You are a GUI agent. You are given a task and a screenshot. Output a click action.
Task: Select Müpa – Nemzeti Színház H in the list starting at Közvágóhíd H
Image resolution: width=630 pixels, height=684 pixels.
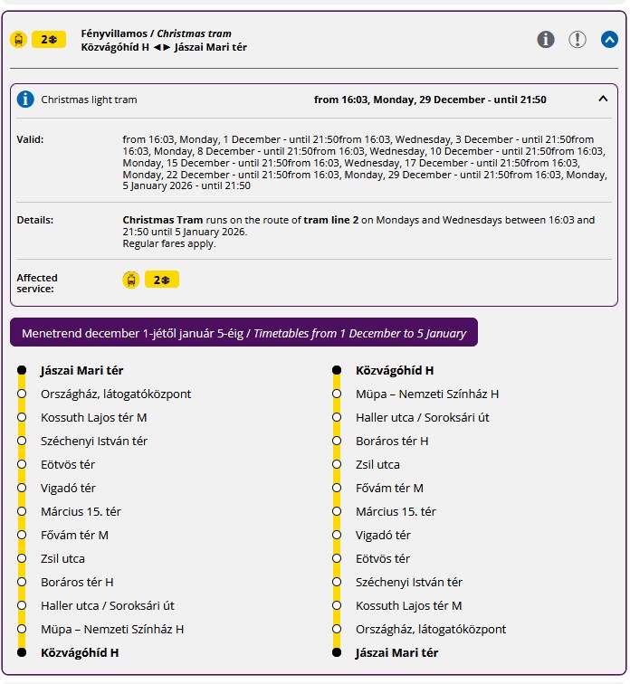(x=427, y=394)
